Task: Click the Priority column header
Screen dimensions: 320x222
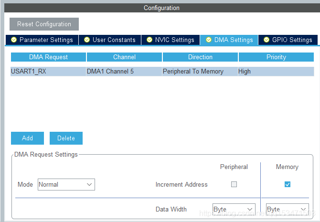Action: click(276, 57)
